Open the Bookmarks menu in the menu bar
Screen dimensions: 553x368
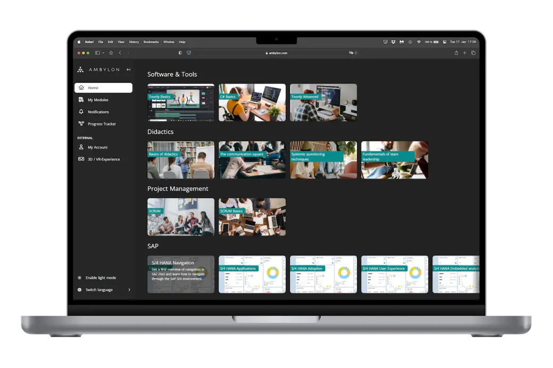point(151,42)
